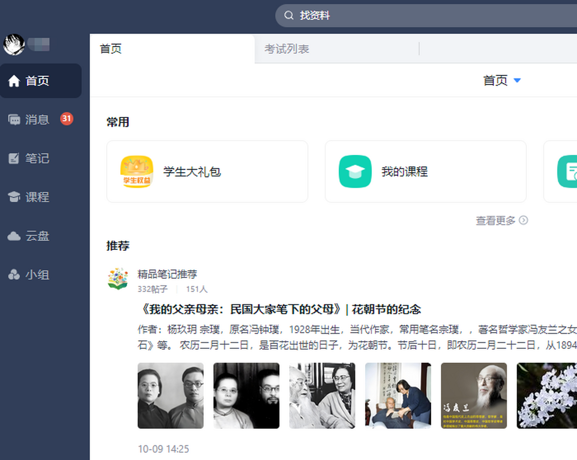This screenshot has width=577, height=460.
Task: Click the 笔记 notes icon
Action: tap(14, 158)
